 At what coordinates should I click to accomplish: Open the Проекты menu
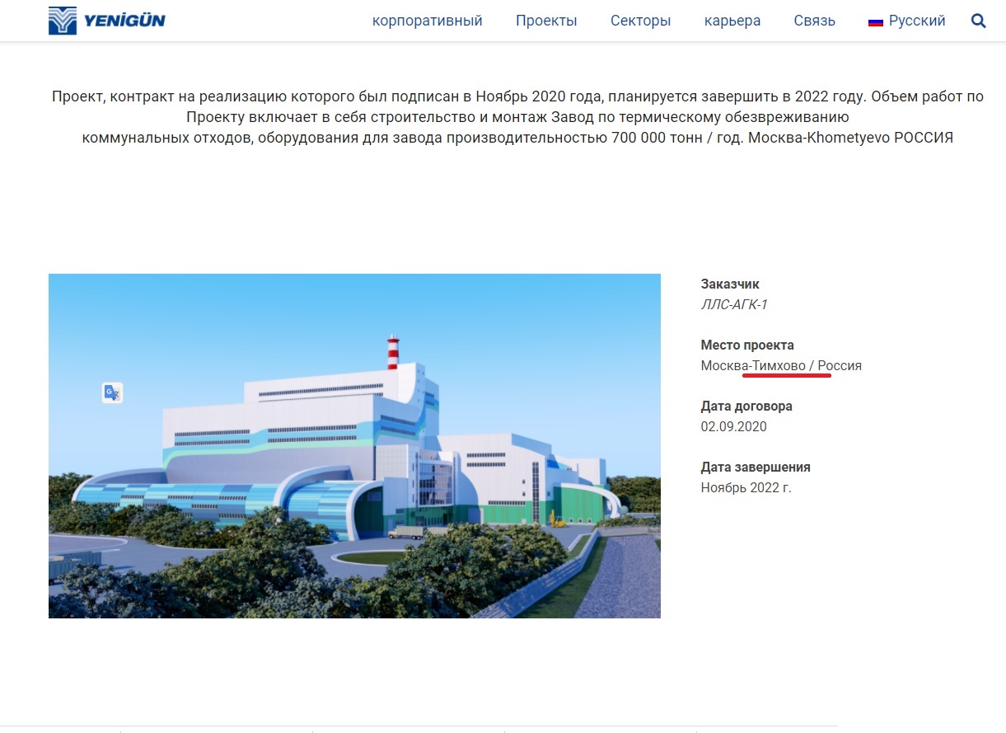pyautogui.click(x=546, y=21)
